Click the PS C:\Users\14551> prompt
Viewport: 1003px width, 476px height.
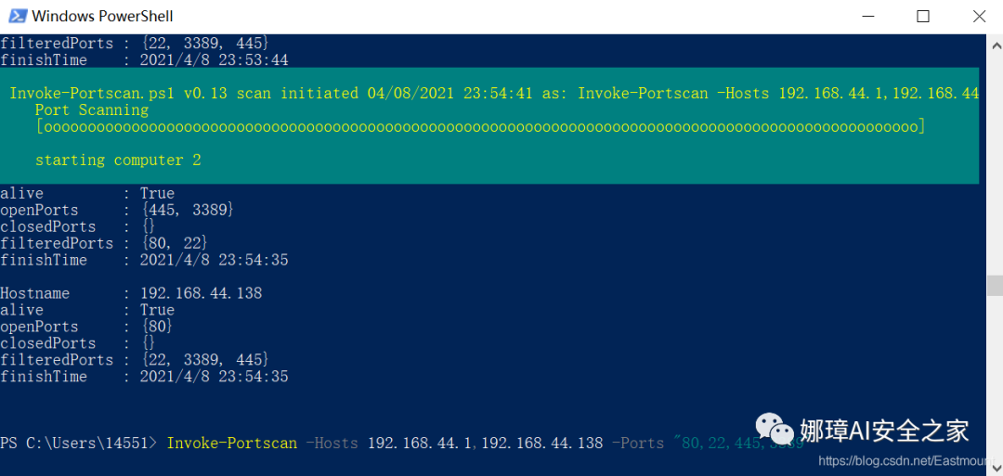[79, 443]
